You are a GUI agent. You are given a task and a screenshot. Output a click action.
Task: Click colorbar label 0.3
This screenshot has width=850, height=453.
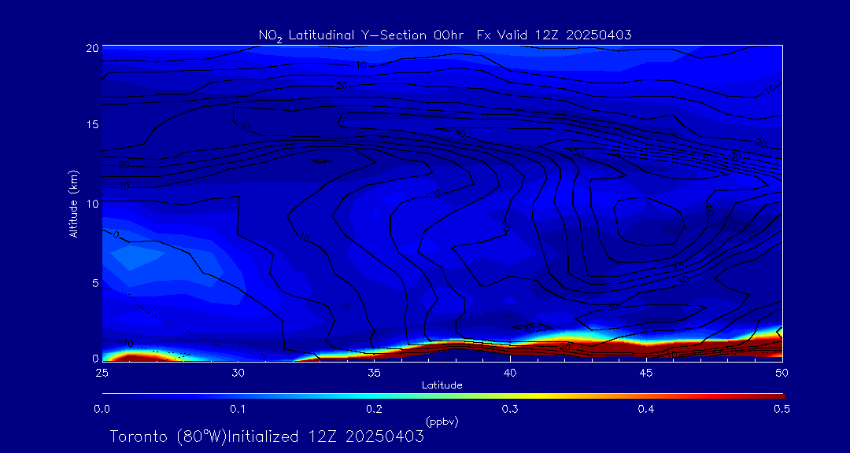point(509,410)
